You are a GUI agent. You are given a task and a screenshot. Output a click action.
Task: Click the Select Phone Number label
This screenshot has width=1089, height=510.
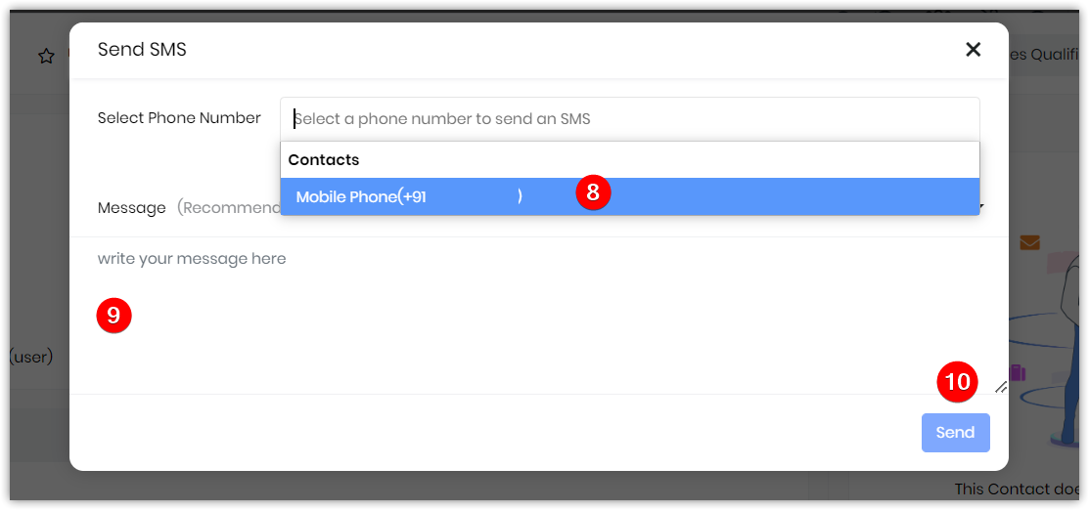179,118
